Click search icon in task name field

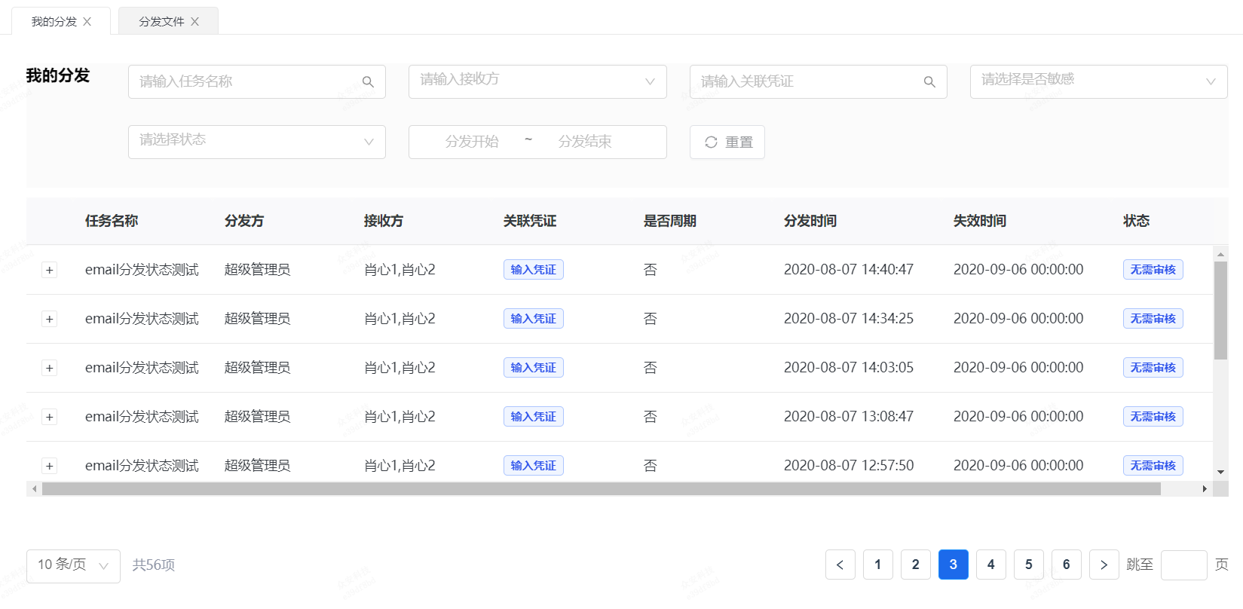(368, 81)
